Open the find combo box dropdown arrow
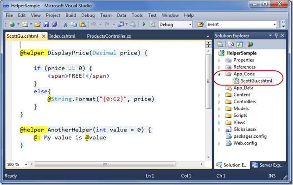Screen dimensions: 293x185 pyautogui.click(x=274, y=25)
